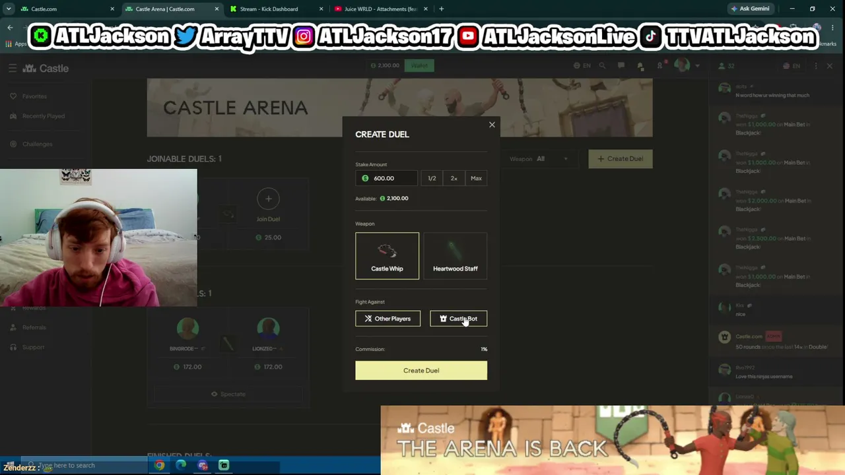Click the Castle.com admin chat avatar
845x475 pixels.
[725, 338]
